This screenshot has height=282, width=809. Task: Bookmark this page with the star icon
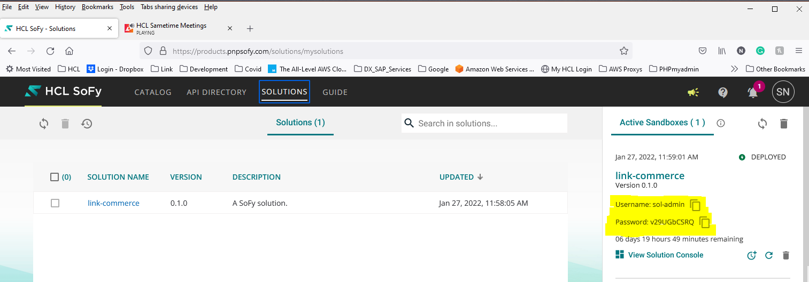coord(623,51)
